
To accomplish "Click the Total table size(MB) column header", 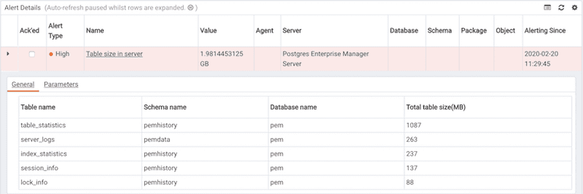I will tap(436, 107).
